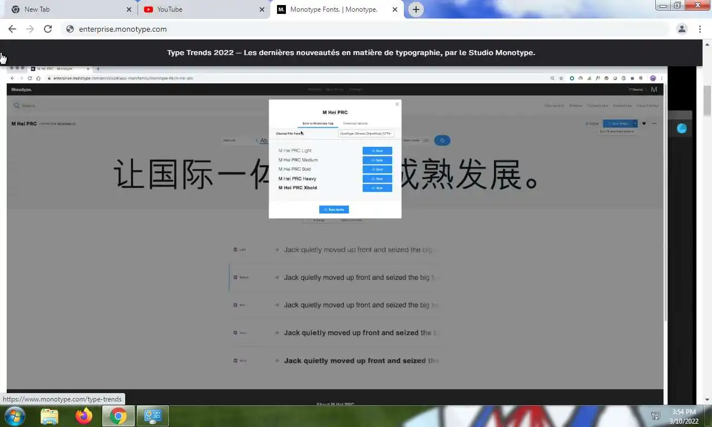The height and width of the screenshot is (427, 712).
Task: Click the Monotype logo in video header
Action: point(22,90)
